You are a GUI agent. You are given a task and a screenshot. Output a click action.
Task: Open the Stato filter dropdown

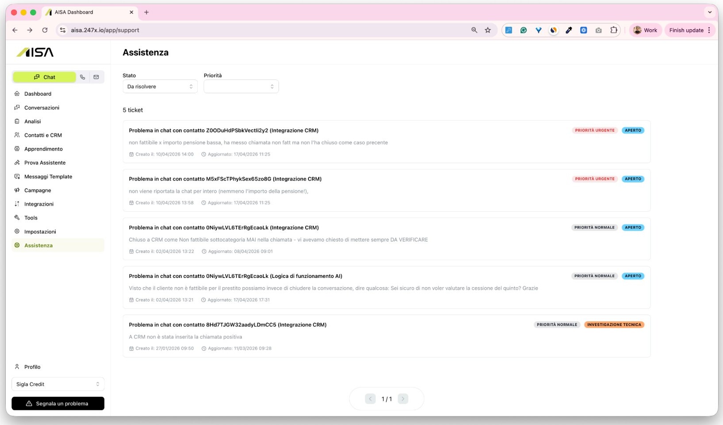coord(160,87)
